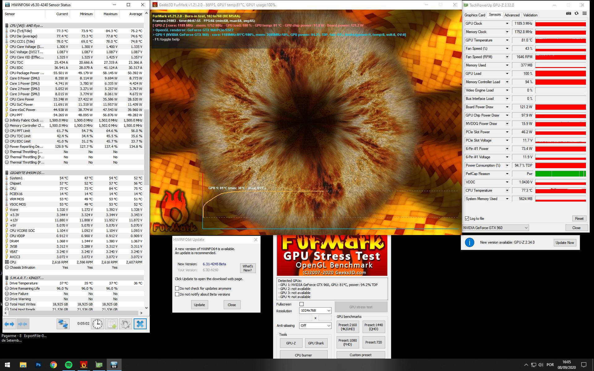Open Windows notification center icon
The image size is (594, 371).
(584, 365)
